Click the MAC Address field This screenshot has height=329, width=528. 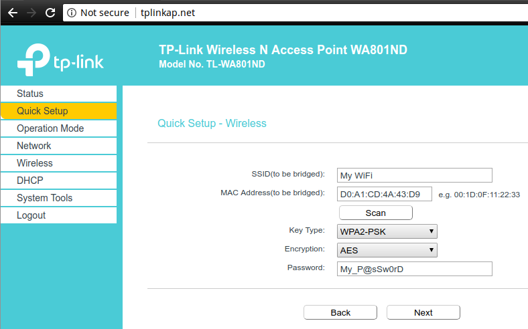pyautogui.click(x=384, y=194)
